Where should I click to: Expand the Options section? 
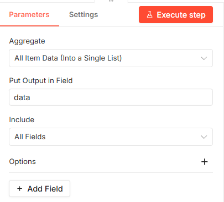point(111,162)
